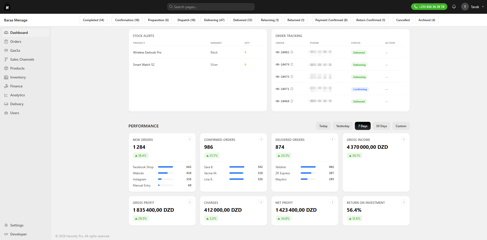Call the +213 656 36 39 78 button

tap(429, 7)
